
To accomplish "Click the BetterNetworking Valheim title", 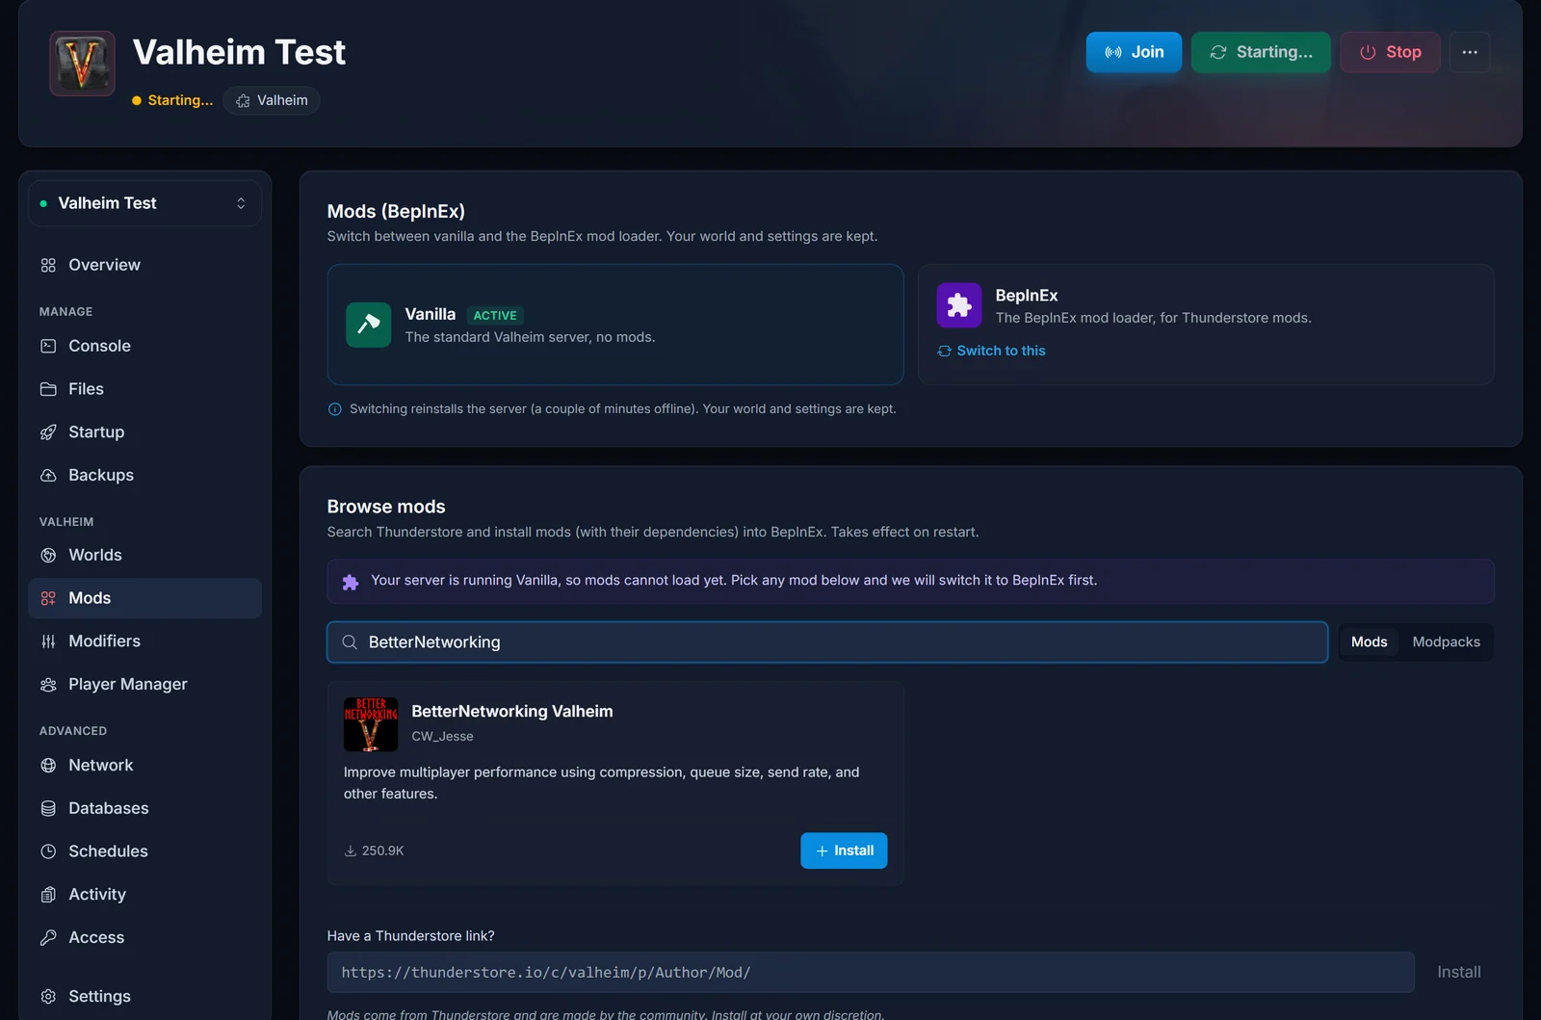I will click(x=512, y=712).
